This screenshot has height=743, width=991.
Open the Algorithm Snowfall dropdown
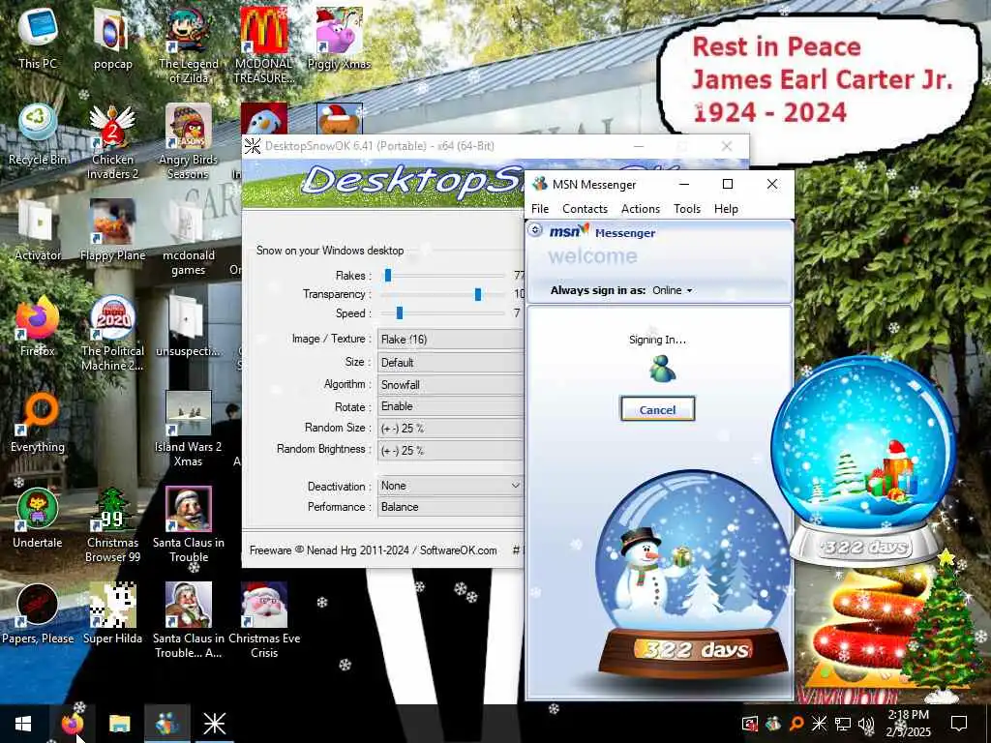click(451, 385)
